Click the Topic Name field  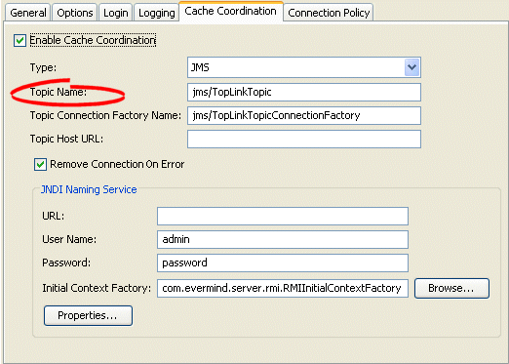304,92
